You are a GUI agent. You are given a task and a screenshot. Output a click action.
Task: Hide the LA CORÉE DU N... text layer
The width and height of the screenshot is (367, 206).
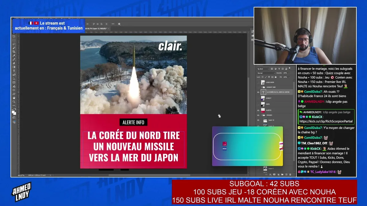tap(258, 92)
